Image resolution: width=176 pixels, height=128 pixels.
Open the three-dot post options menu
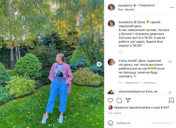[172, 7]
